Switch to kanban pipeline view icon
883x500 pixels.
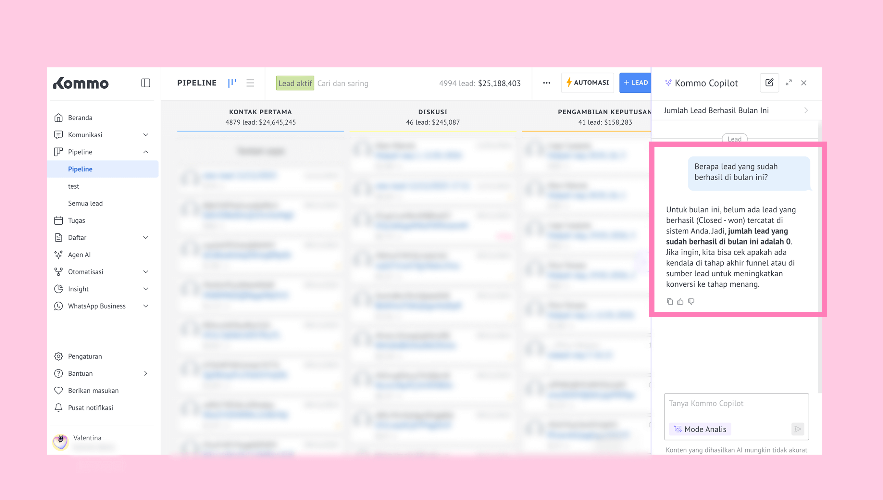pos(232,83)
